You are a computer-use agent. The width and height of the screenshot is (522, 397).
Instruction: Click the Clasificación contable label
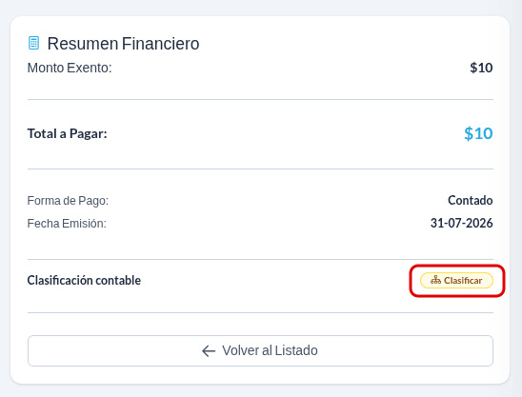tap(84, 281)
